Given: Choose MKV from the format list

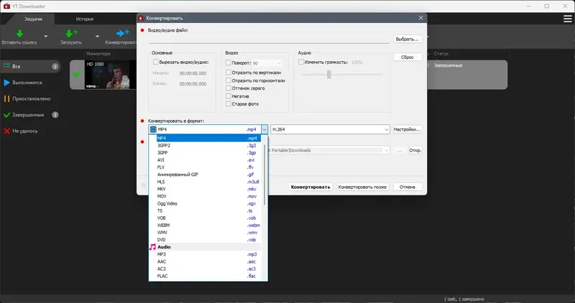Looking at the screenshot, I should (x=208, y=189).
